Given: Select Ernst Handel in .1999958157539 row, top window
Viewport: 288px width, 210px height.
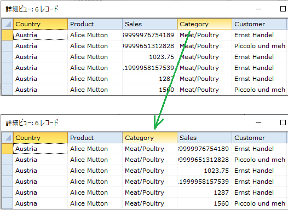Looking at the screenshot, I should tap(260, 68).
